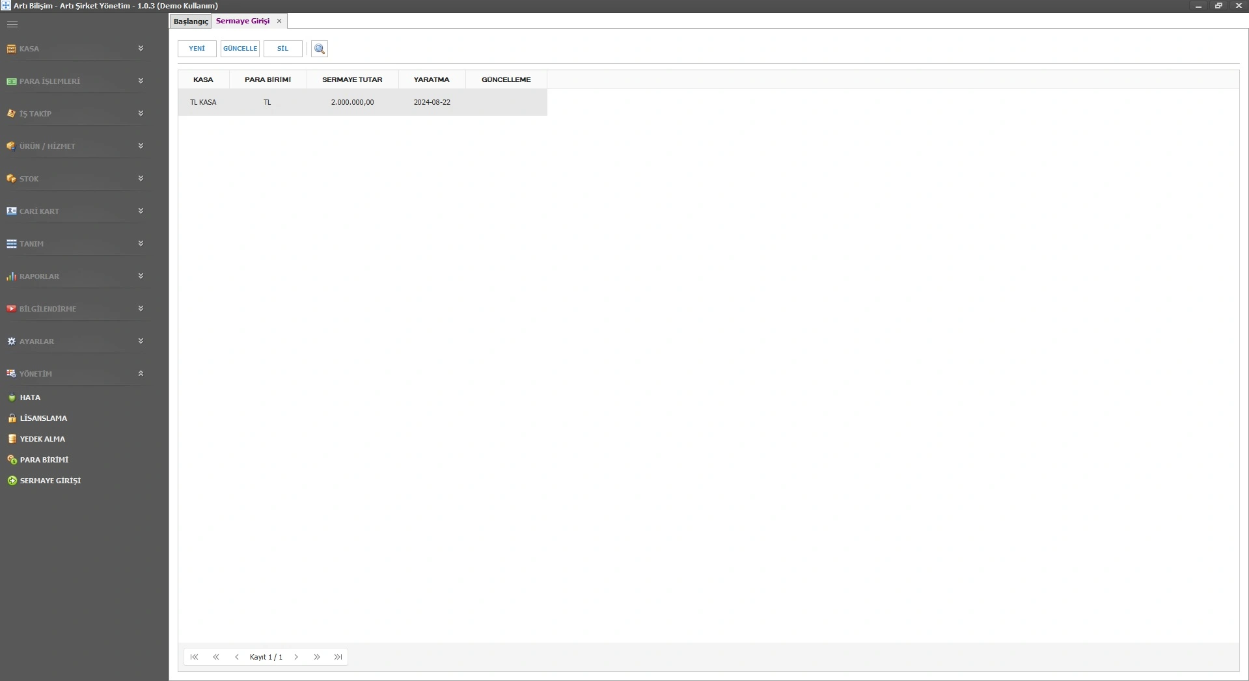Image resolution: width=1249 pixels, height=681 pixels.
Task: Expand the RAPORLAR section chevron
Action: tap(141, 276)
